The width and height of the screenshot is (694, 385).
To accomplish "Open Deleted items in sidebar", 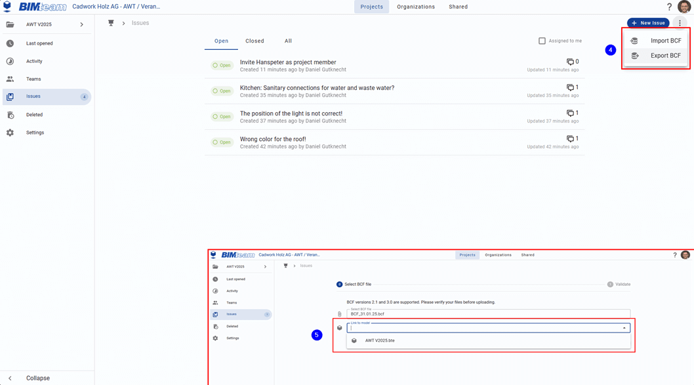I will click(34, 115).
